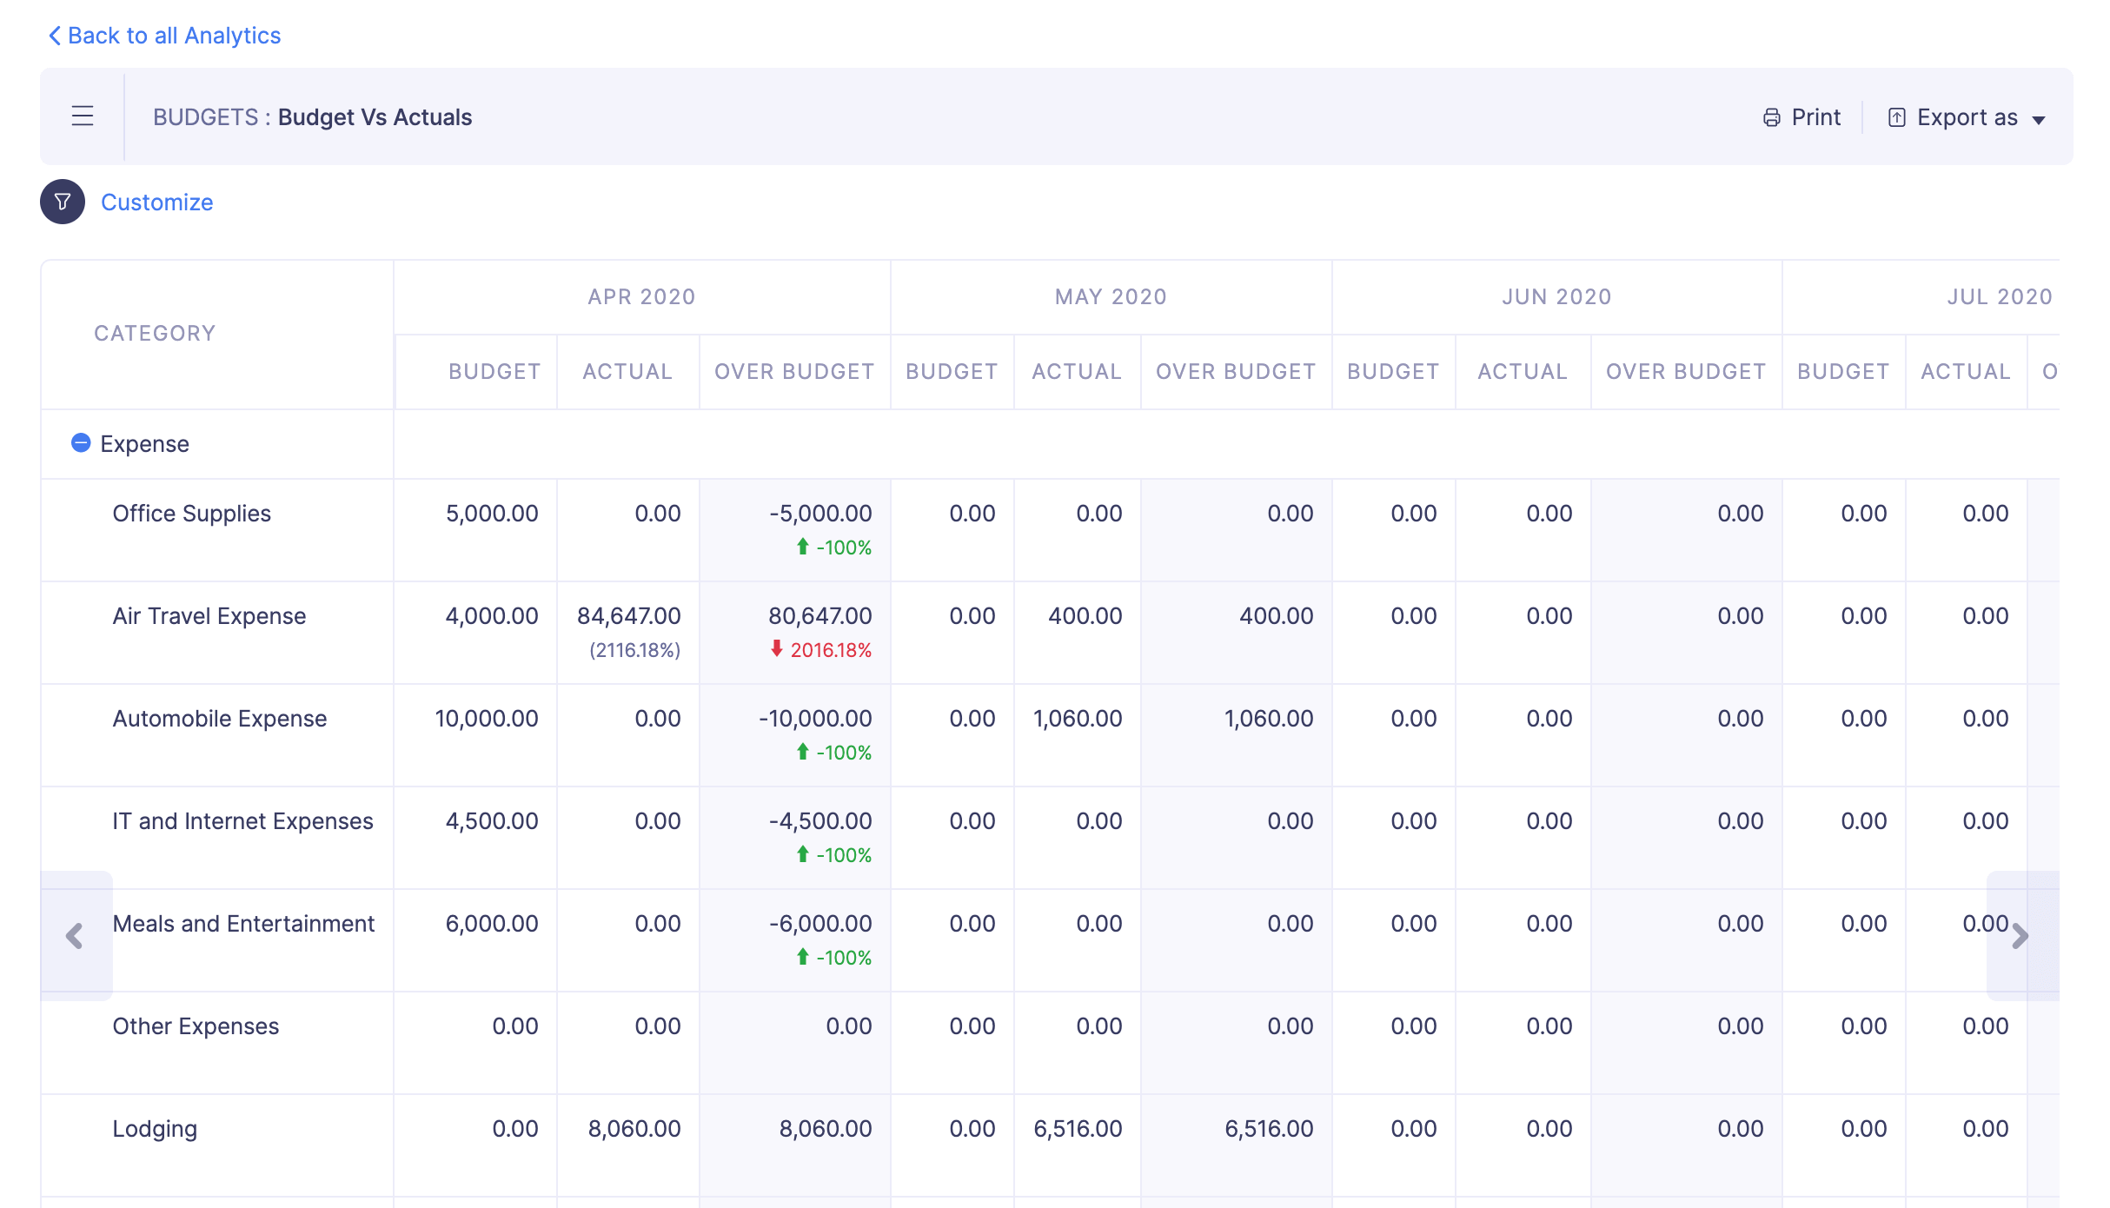The height and width of the screenshot is (1208, 2110).
Task: Click the MAY 2020 column header
Action: point(1111,297)
